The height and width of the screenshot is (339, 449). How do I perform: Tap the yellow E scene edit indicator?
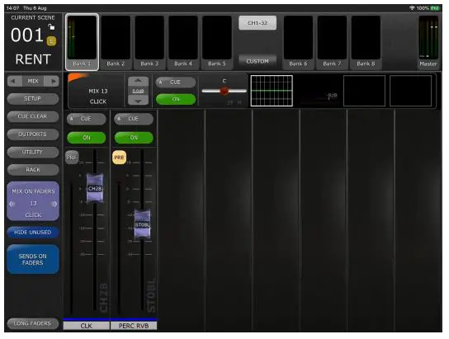pyautogui.click(x=51, y=41)
